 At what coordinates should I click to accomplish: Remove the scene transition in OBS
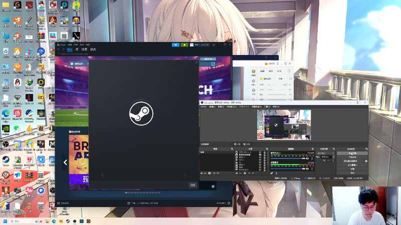click(329, 160)
